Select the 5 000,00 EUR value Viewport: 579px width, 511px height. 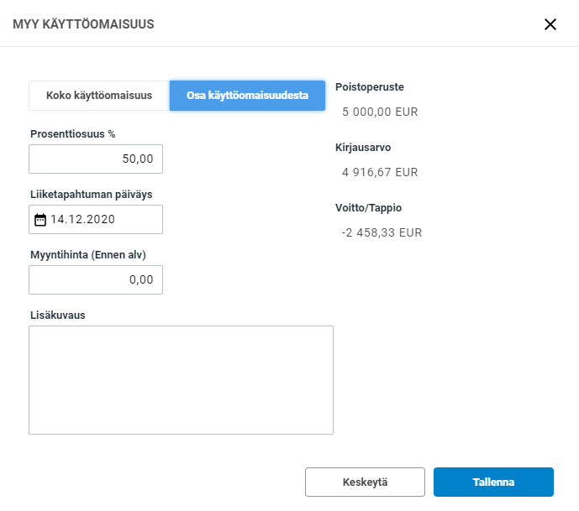(x=380, y=112)
